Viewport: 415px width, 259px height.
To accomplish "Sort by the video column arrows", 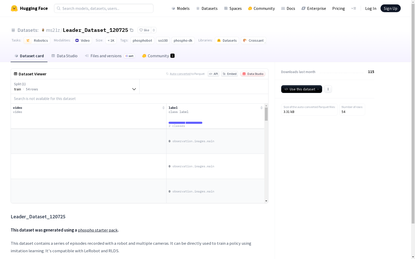I will click(163, 108).
